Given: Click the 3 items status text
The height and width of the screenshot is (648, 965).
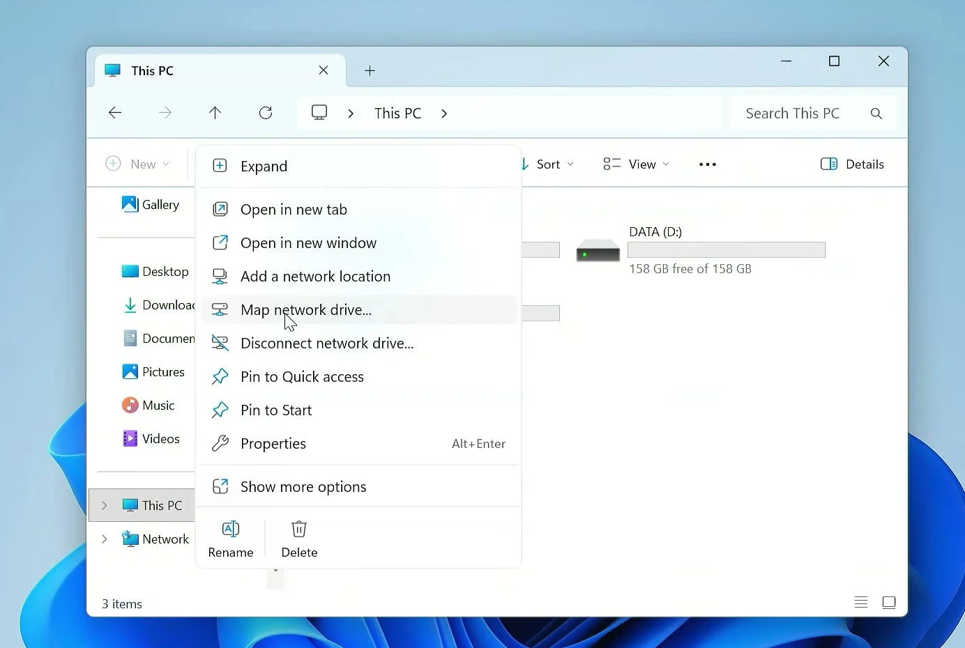Looking at the screenshot, I should click(122, 604).
